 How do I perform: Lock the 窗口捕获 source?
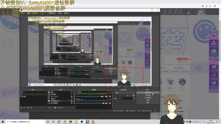tap(74, 94)
